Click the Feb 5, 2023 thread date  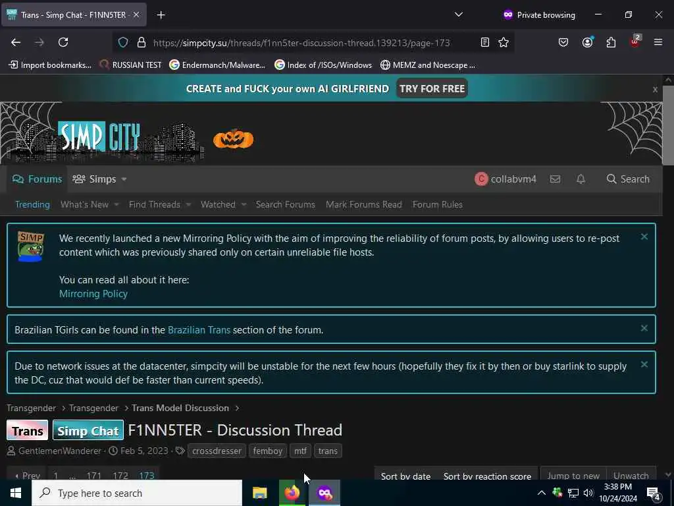coord(144,451)
